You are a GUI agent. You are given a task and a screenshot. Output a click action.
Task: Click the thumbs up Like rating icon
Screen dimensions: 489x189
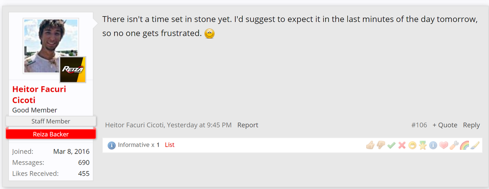tap(370, 145)
